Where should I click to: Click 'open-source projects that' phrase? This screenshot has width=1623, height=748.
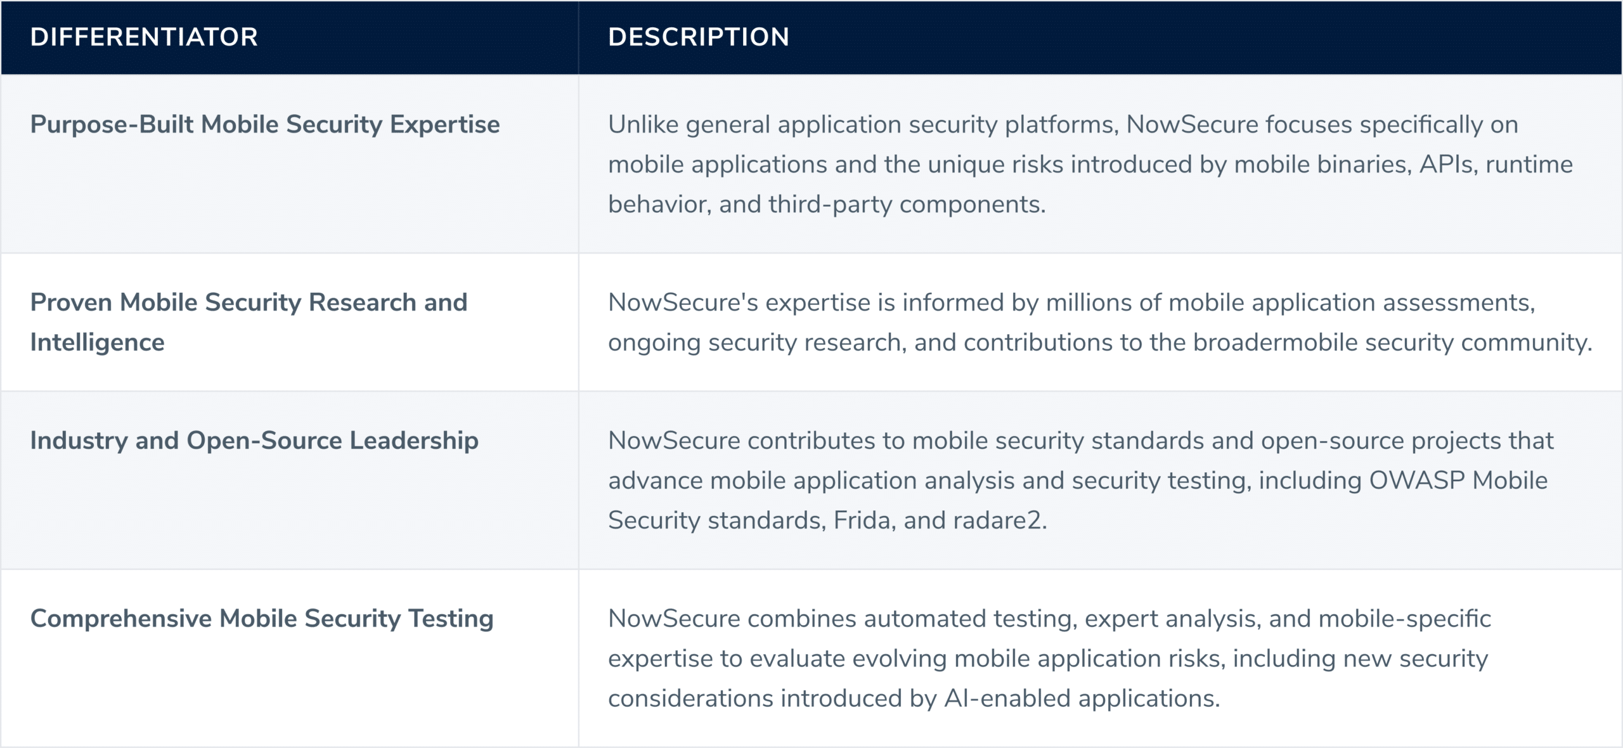pyautogui.click(x=1407, y=441)
